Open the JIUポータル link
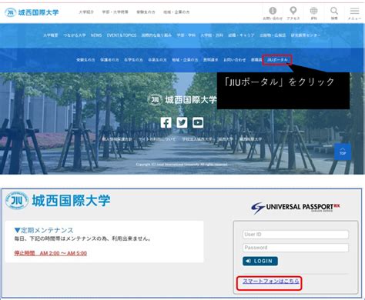The image size is (365, 300). click(x=277, y=60)
